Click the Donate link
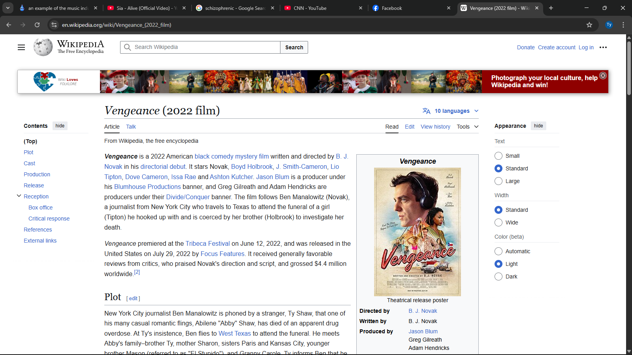The image size is (632, 355). [526, 47]
